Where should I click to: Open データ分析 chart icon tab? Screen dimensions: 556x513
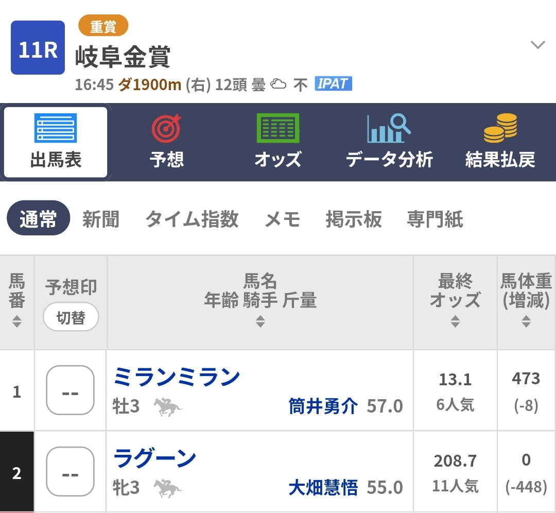point(389,142)
